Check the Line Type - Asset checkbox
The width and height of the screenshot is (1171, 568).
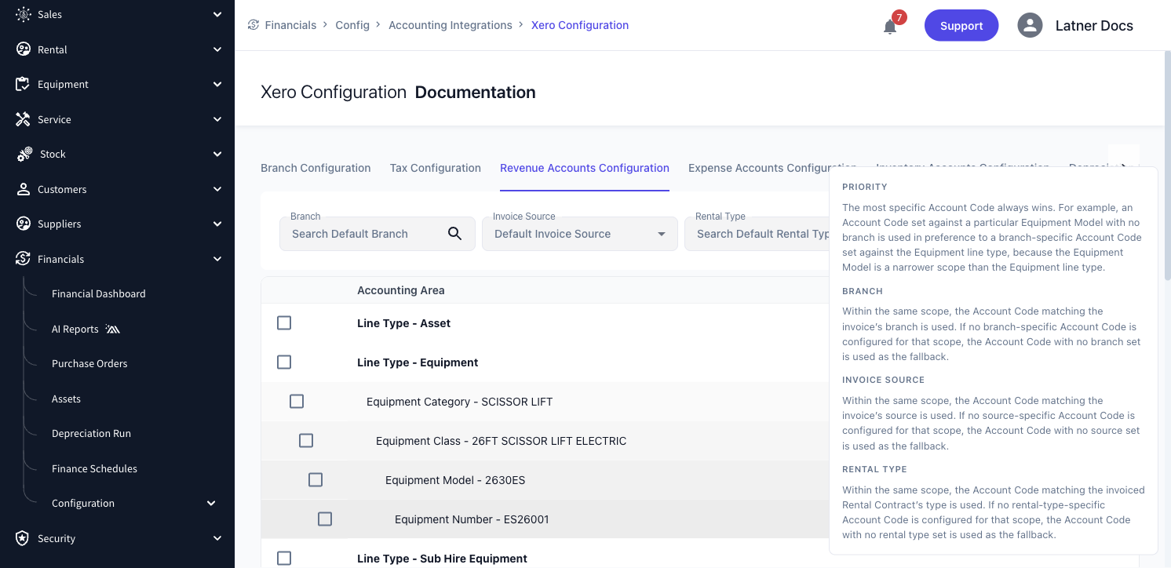click(284, 323)
